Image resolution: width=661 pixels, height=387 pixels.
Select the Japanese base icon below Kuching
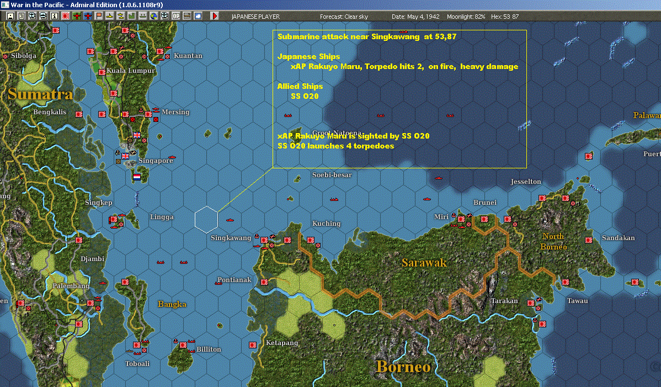tap(311, 240)
